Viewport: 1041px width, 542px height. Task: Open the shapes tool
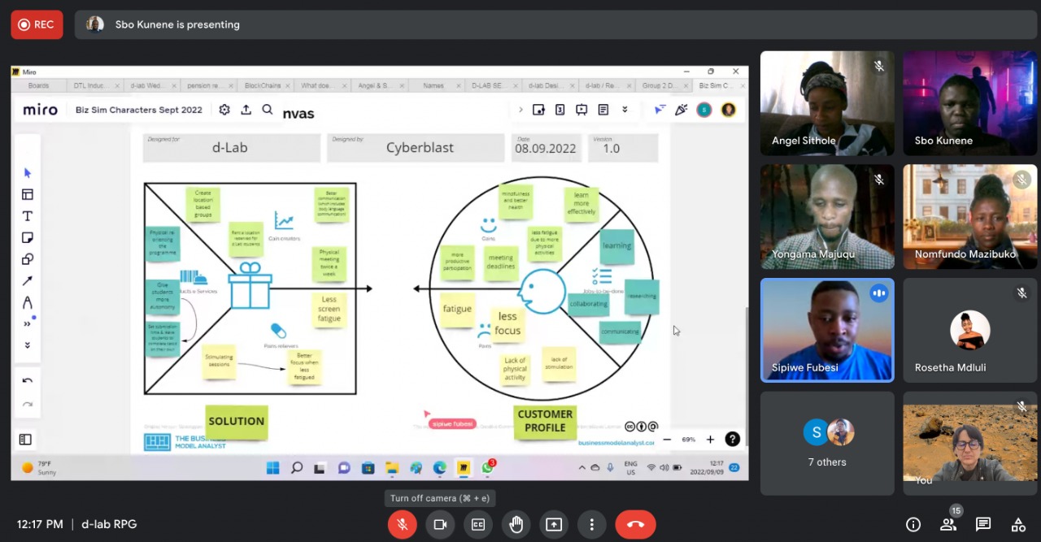tap(27, 259)
